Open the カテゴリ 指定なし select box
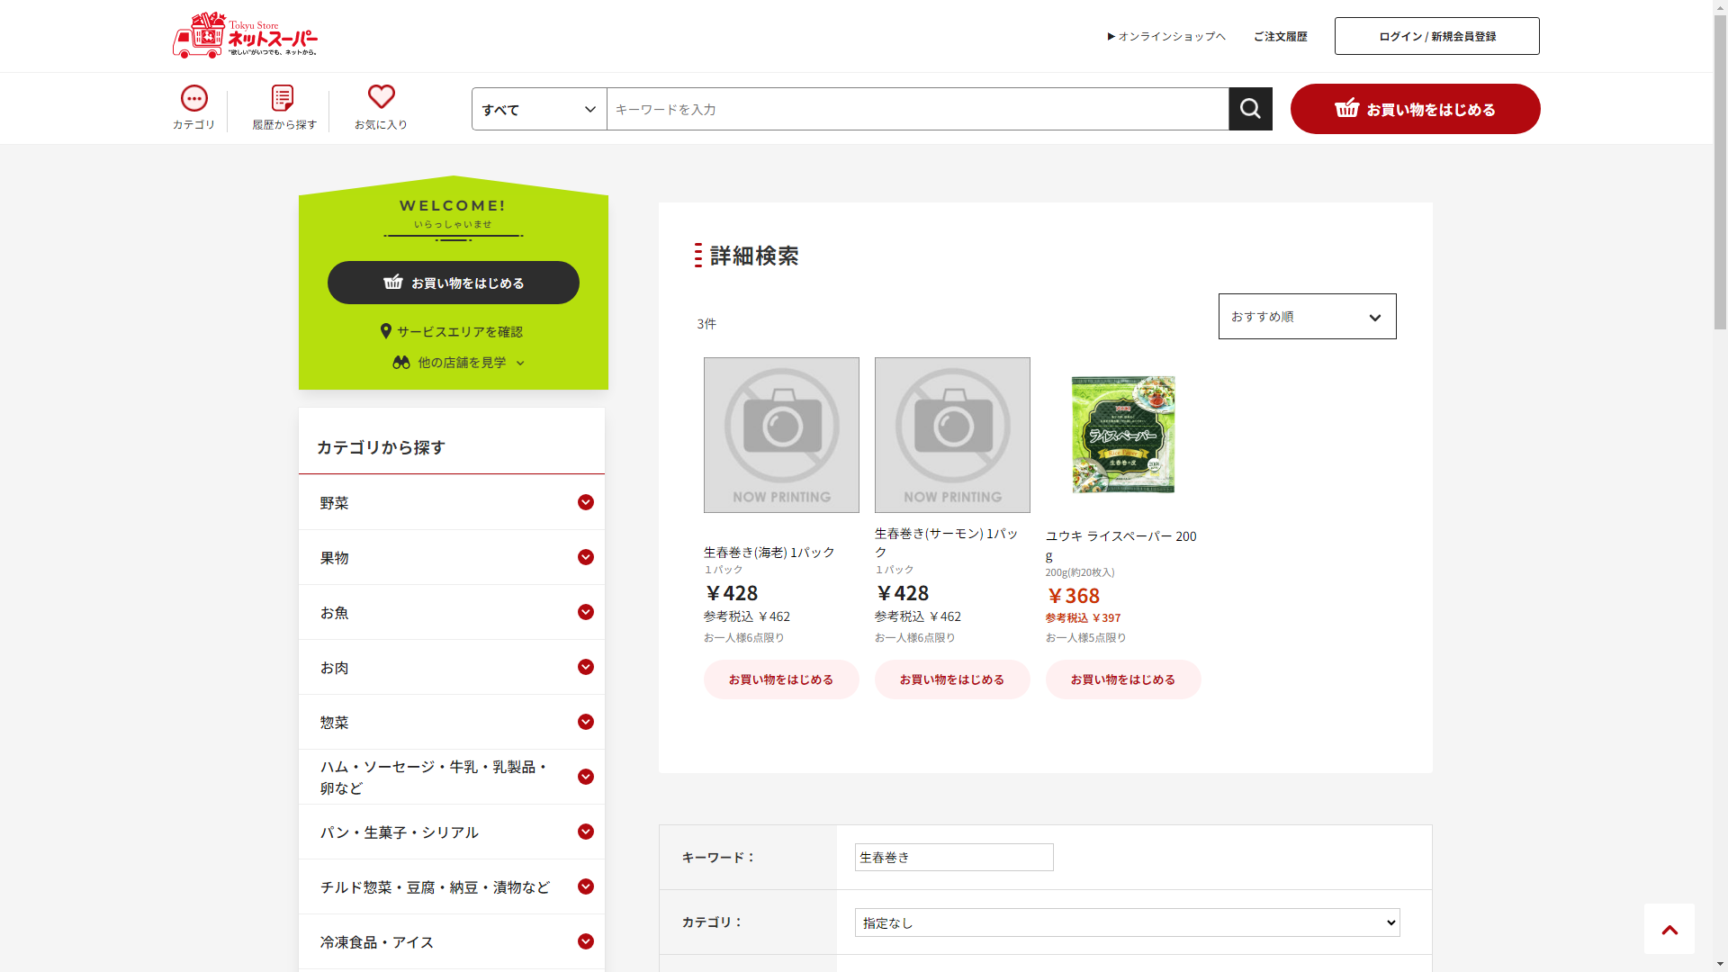The image size is (1728, 972). (1127, 922)
